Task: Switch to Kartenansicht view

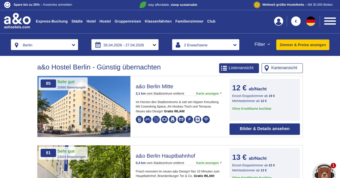Action: tap(282, 68)
